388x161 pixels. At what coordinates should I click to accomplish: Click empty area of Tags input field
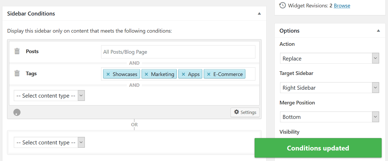point(250,74)
